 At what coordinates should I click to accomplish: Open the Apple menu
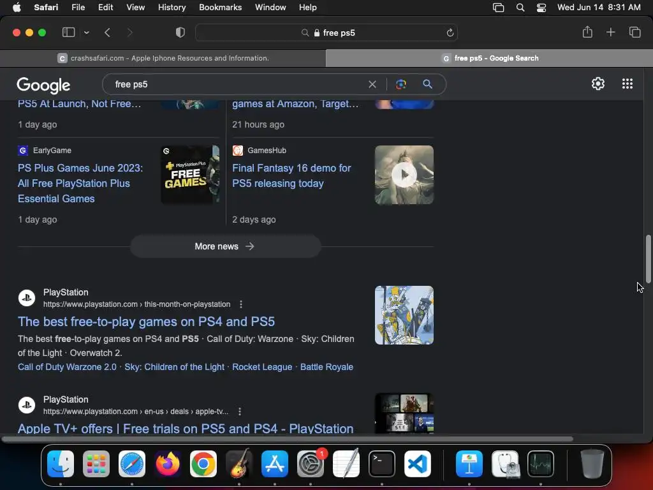(17, 8)
